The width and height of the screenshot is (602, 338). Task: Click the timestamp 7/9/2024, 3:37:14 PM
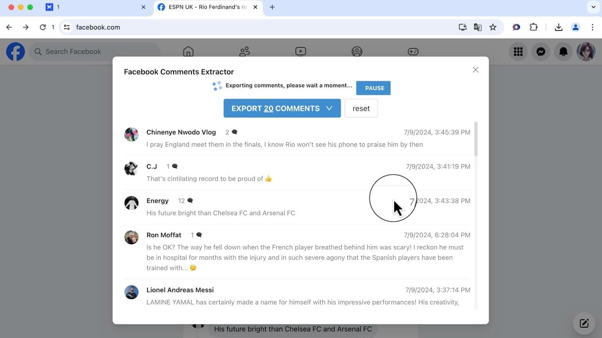coord(438,290)
